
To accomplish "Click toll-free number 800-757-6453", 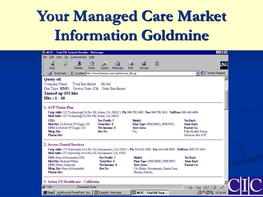I will pyautogui.click(x=198, y=149).
